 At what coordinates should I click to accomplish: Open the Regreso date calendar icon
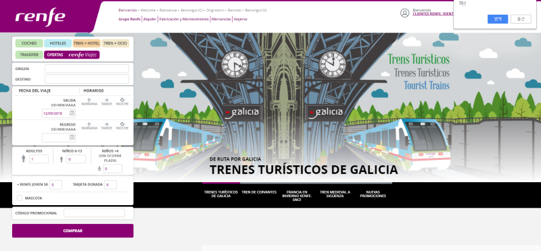[x=72, y=138]
